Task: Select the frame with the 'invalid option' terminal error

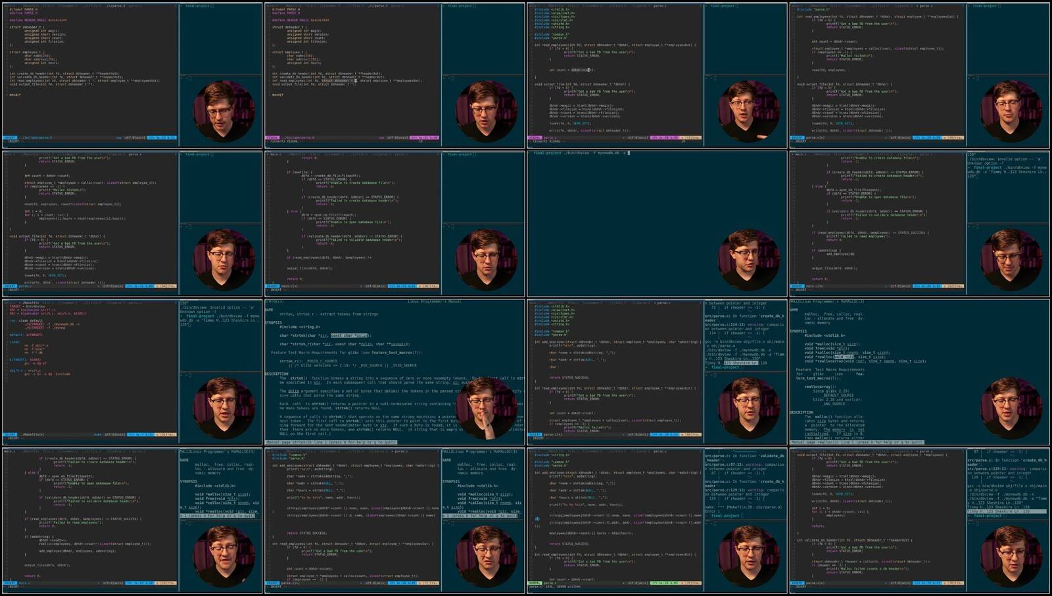Action: pos(920,224)
